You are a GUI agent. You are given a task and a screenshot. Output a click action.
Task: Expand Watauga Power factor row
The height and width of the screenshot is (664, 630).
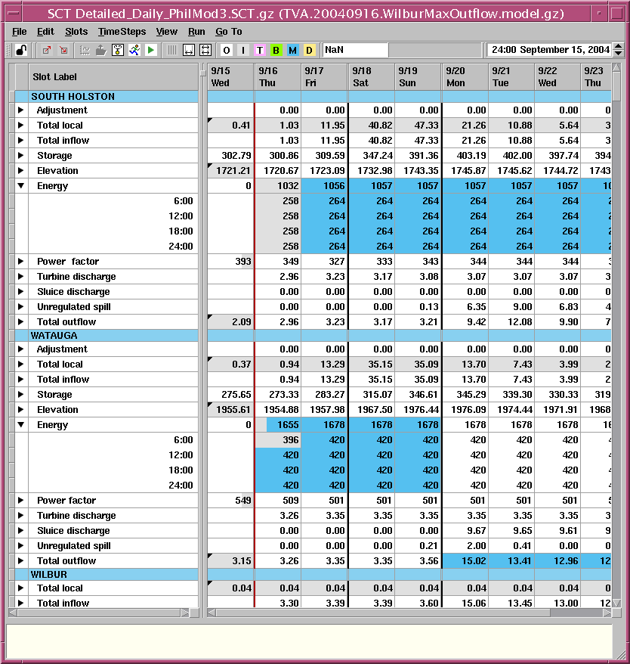pyautogui.click(x=20, y=500)
